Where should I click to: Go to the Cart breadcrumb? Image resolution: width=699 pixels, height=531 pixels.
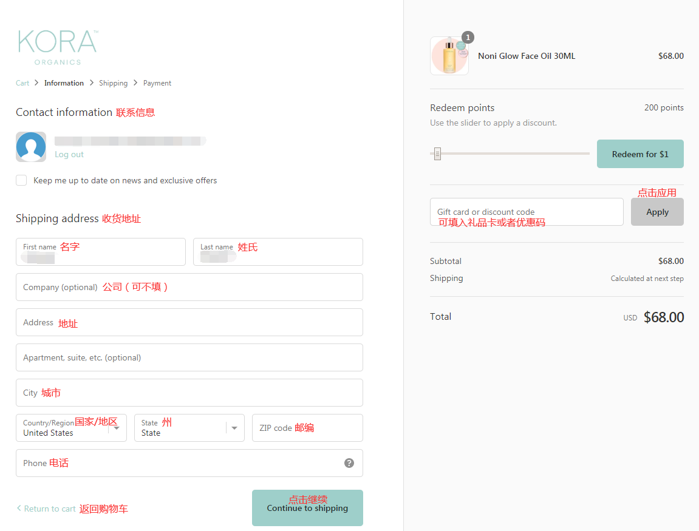click(22, 83)
